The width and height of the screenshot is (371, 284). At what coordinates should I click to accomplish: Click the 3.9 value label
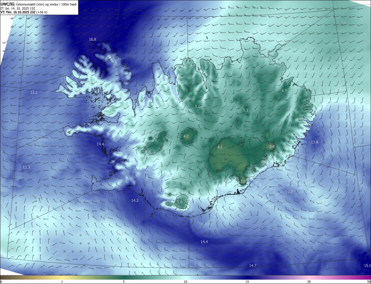tap(243, 181)
